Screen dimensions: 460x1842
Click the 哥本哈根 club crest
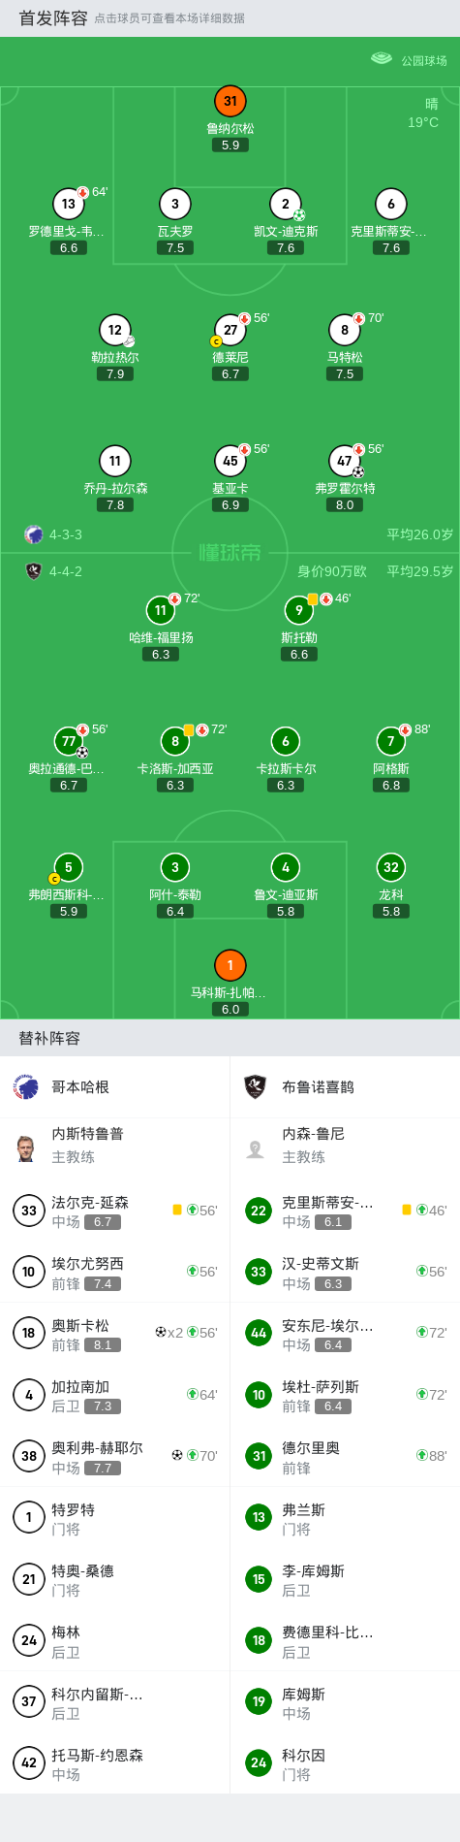click(x=25, y=1086)
